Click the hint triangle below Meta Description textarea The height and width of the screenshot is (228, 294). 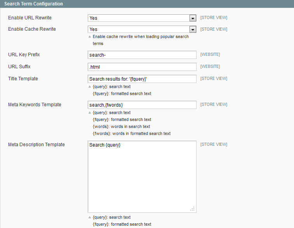click(90, 217)
